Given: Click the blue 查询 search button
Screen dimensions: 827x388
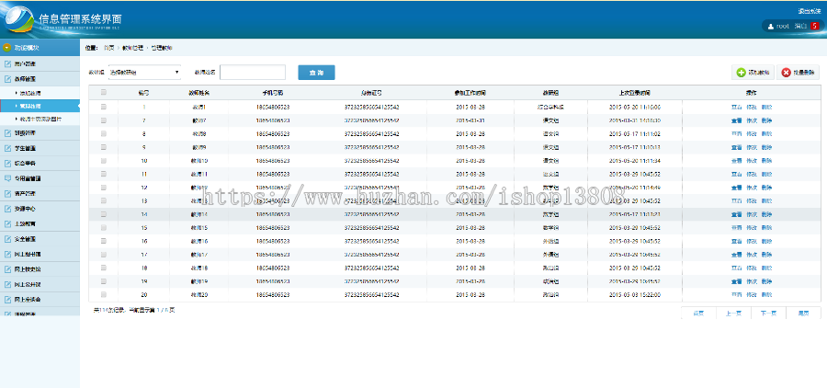Looking at the screenshot, I should pyautogui.click(x=316, y=73).
